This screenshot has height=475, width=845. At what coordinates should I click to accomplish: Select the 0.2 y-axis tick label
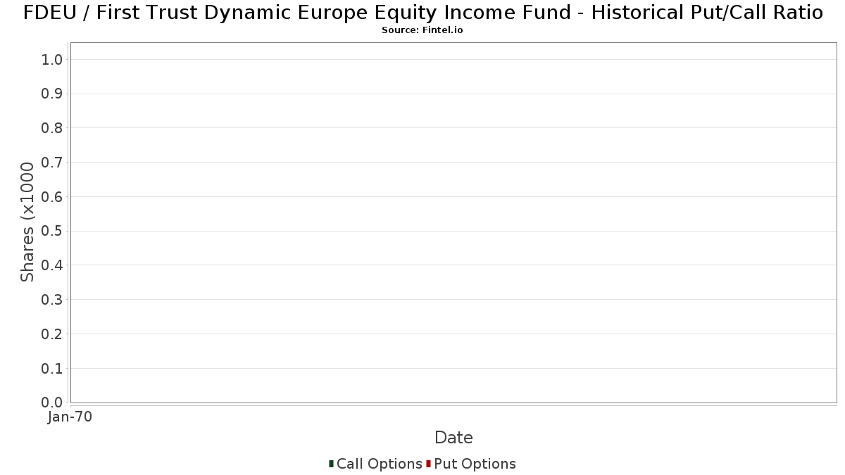52,334
